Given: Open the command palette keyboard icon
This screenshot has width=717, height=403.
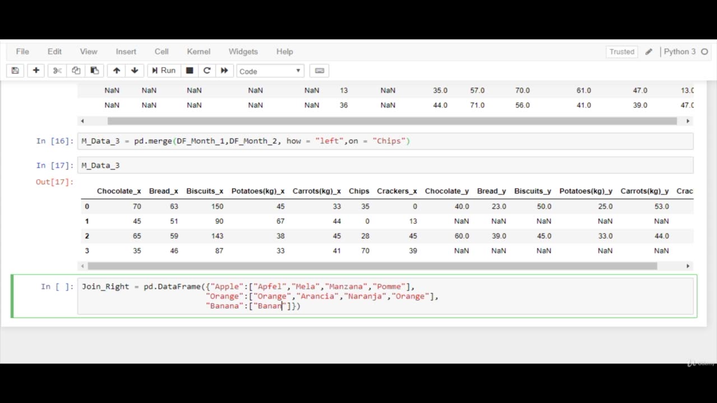Looking at the screenshot, I should [x=319, y=71].
